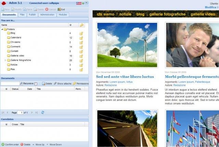Open permissions icon for Blog folder
Viewport: 219px width, 147px height.
click(81, 34)
